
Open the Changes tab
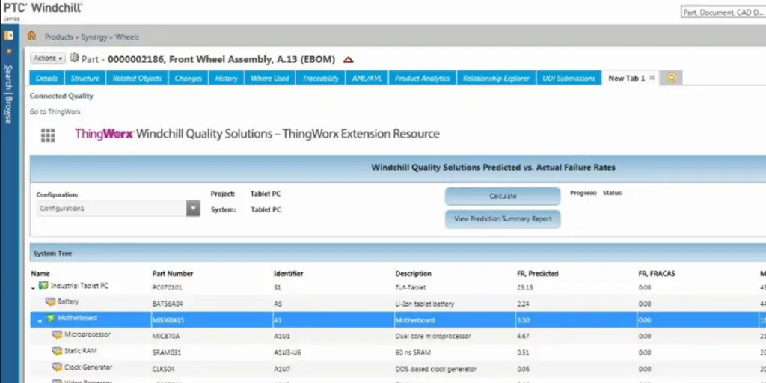pos(189,78)
